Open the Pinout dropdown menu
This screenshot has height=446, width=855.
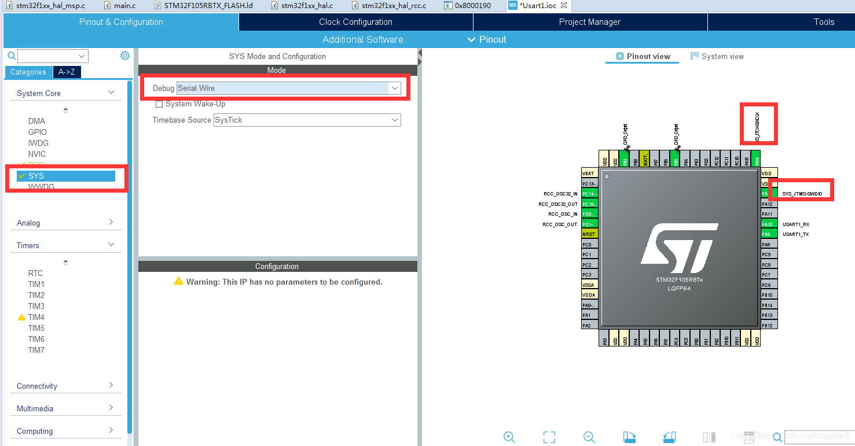pos(487,39)
